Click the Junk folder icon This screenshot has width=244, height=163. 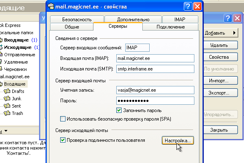pos(7,99)
